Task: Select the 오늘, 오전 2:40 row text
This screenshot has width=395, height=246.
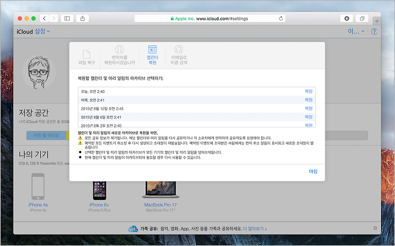Action: (x=93, y=92)
